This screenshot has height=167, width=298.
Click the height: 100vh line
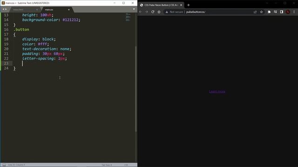pos(38,15)
